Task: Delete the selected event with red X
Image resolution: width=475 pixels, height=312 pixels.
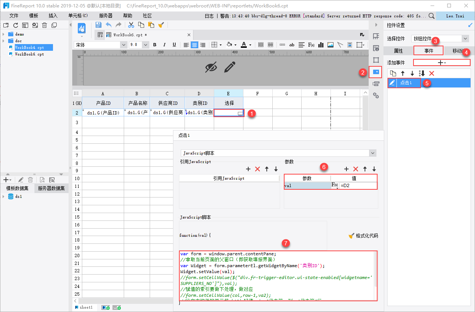Action: (x=432, y=73)
